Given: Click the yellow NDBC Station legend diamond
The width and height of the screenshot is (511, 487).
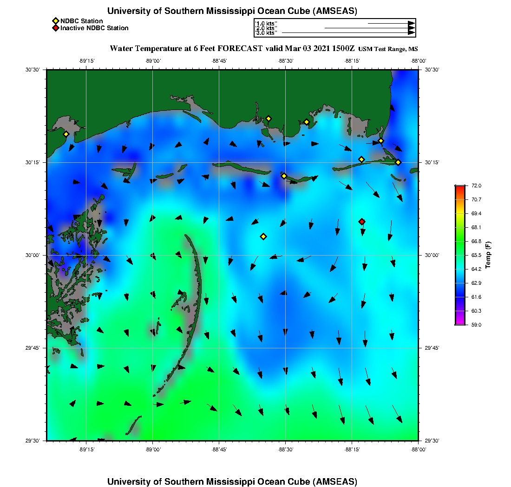Looking at the screenshot, I should pyautogui.click(x=55, y=21).
